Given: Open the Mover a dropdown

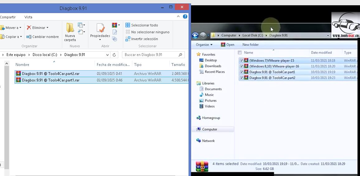Looking at the screenshot, I should tap(11, 28).
